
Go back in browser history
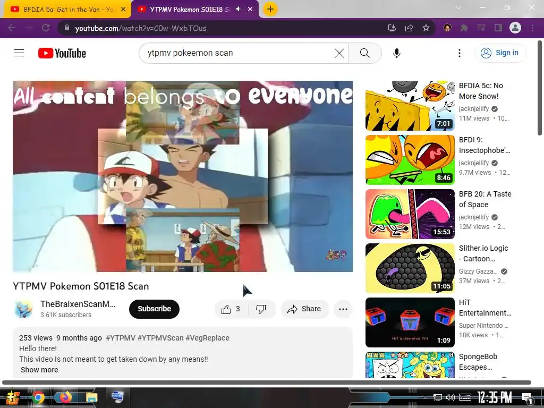(x=12, y=28)
